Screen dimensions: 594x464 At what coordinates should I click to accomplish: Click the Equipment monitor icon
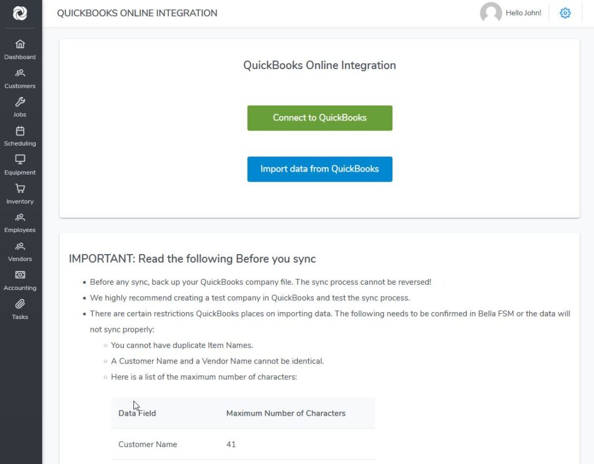click(x=20, y=164)
